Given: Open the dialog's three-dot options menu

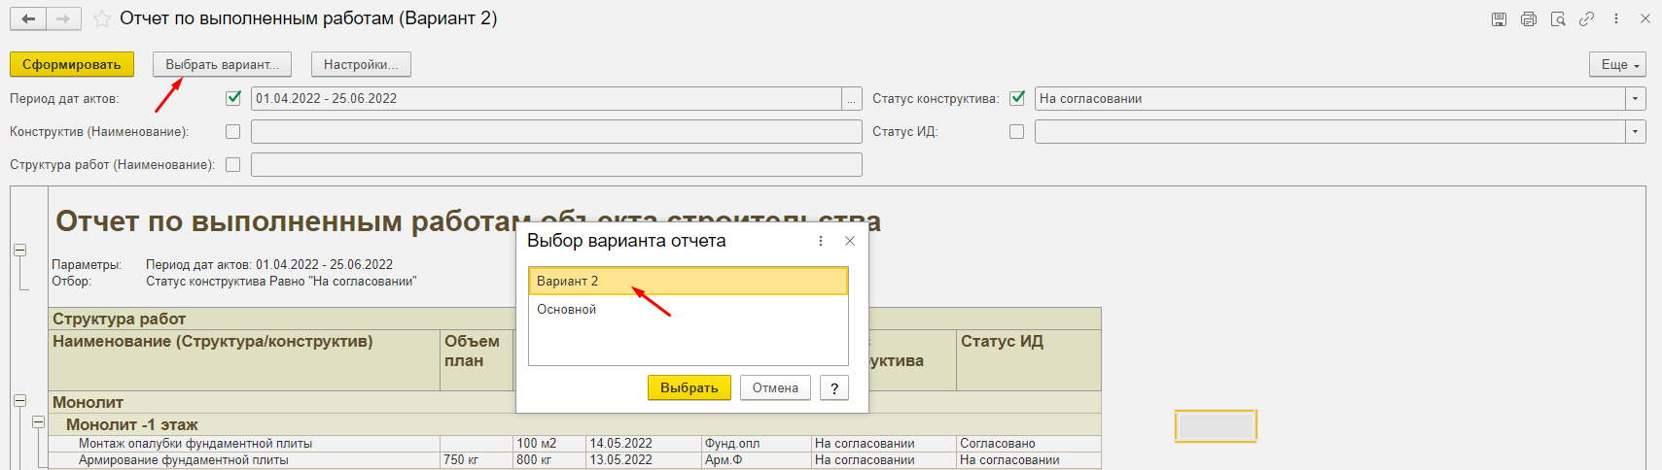Looking at the screenshot, I should pyautogui.click(x=821, y=241).
